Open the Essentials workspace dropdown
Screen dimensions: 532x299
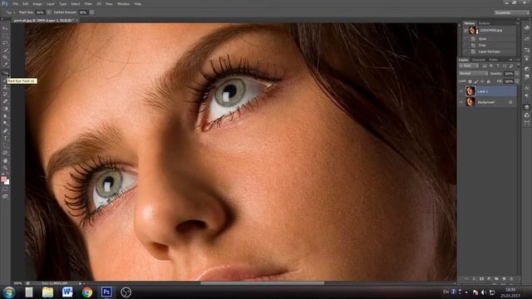[512, 13]
